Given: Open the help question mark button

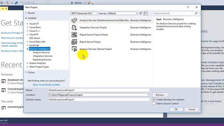Looking at the screenshot, I should point(188,7).
